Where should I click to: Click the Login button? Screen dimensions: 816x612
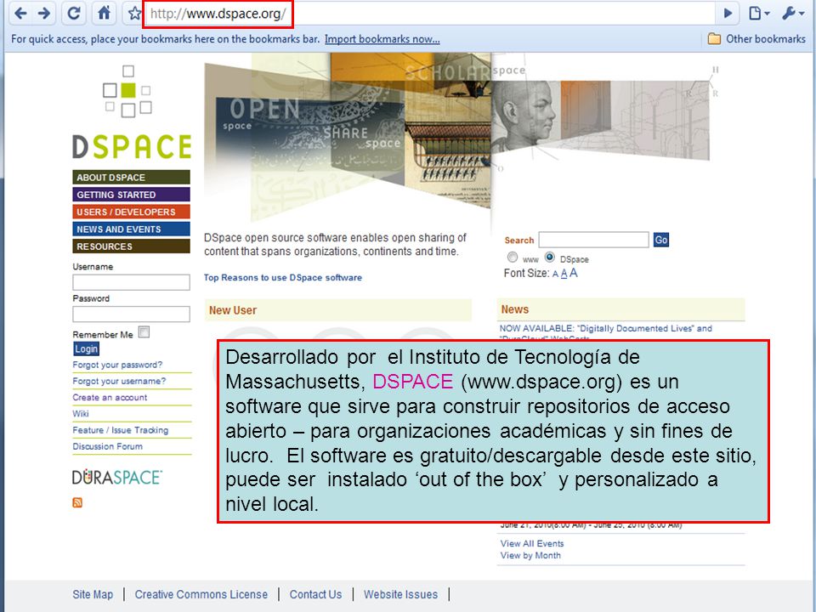click(86, 349)
